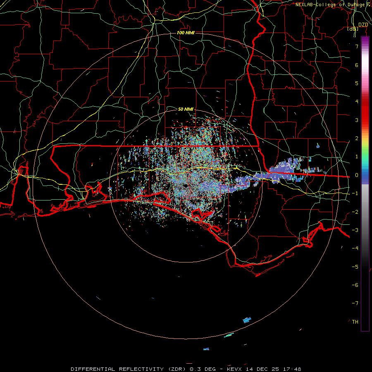Click the -6 value on the dB scale
Image resolution: width=372 pixels, height=372 pixels.
pyautogui.click(x=355, y=285)
